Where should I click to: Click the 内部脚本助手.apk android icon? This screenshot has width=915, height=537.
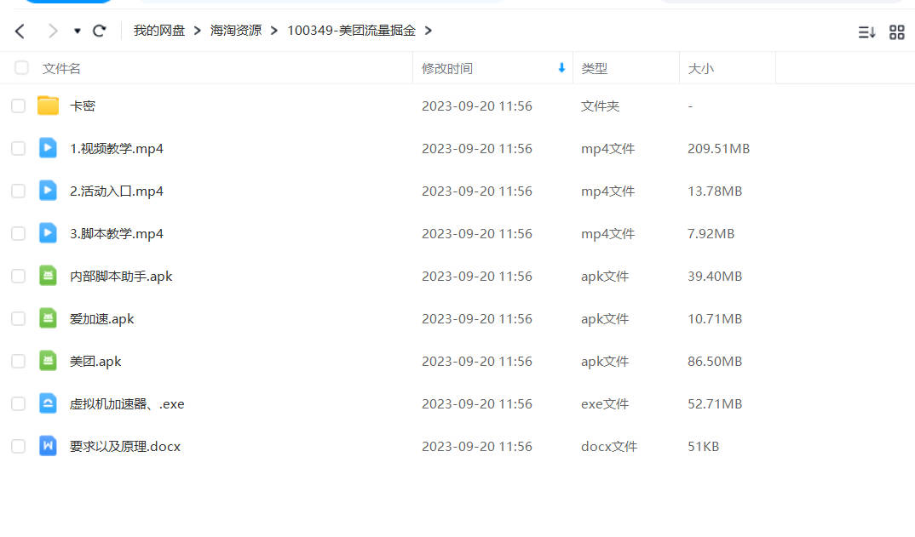48,276
